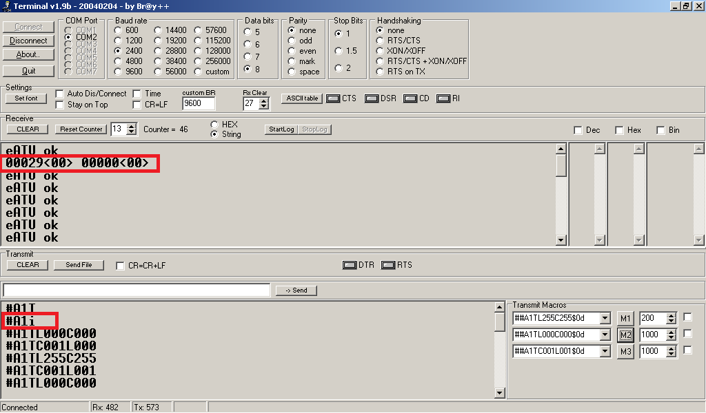The image size is (706, 413).
Task: Click the transmit text input field
Action: tap(137, 290)
